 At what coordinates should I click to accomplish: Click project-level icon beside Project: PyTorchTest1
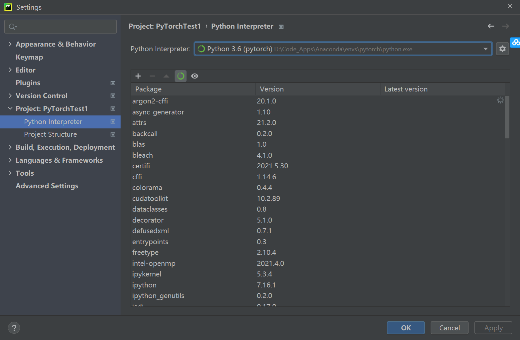pos(113,109)
